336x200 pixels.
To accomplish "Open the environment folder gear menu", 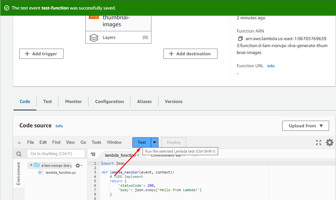I will (x=78, y=165).
